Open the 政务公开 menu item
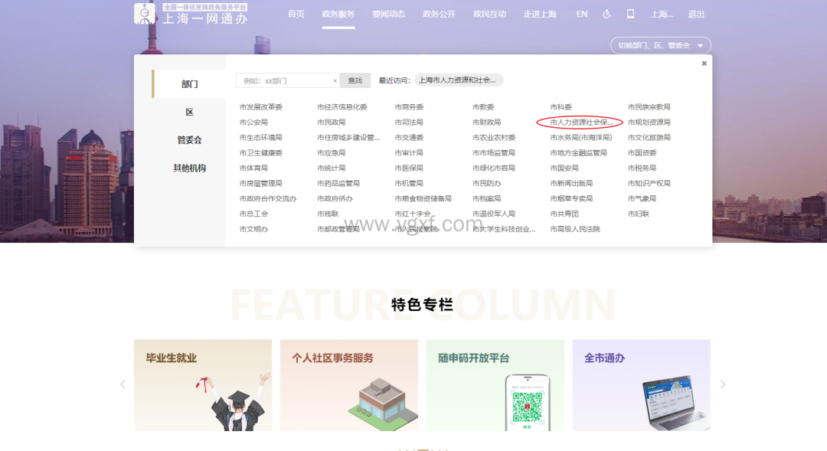 point(439,14)
